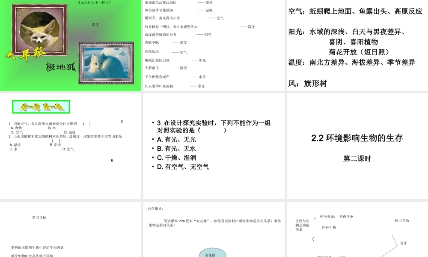Click question 3 about 对照实验
The image size is (428, 257).
point(214,126)
